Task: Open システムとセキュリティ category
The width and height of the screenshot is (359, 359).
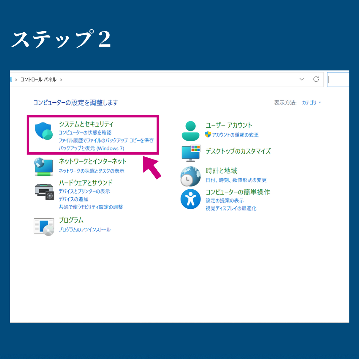Action: 86,124
